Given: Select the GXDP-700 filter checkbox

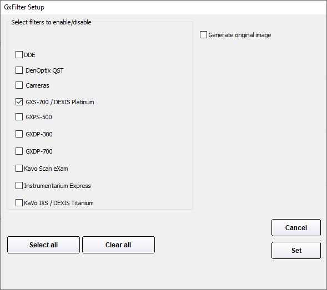Looking at the screenshot, I should pyautogui.click(x=19, y=151).
